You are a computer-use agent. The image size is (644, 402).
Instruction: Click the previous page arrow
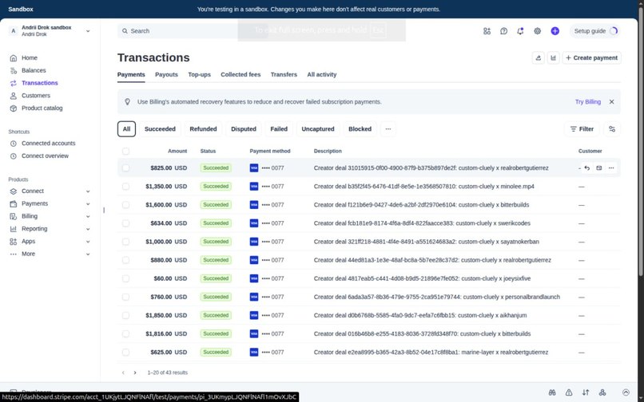tap(123, 372)
